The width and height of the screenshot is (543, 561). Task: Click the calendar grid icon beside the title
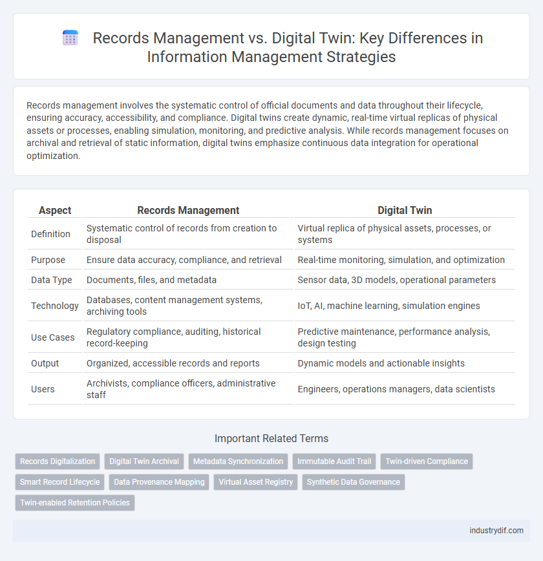coord(70,38)
